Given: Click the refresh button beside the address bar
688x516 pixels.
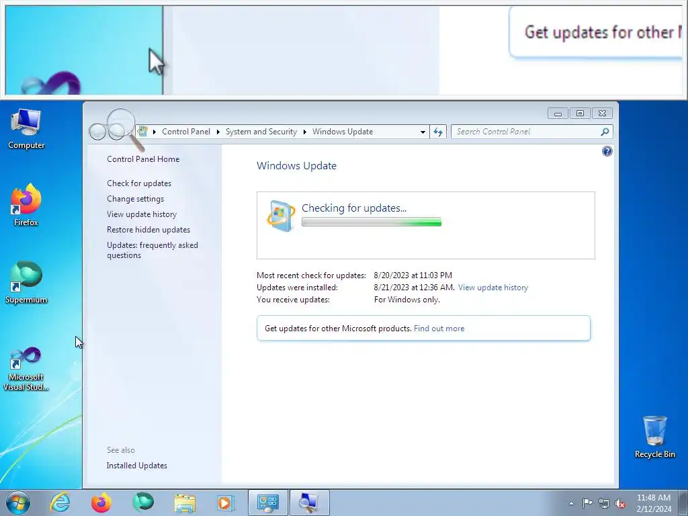Looking at the screenshot, I should [438, 132].
